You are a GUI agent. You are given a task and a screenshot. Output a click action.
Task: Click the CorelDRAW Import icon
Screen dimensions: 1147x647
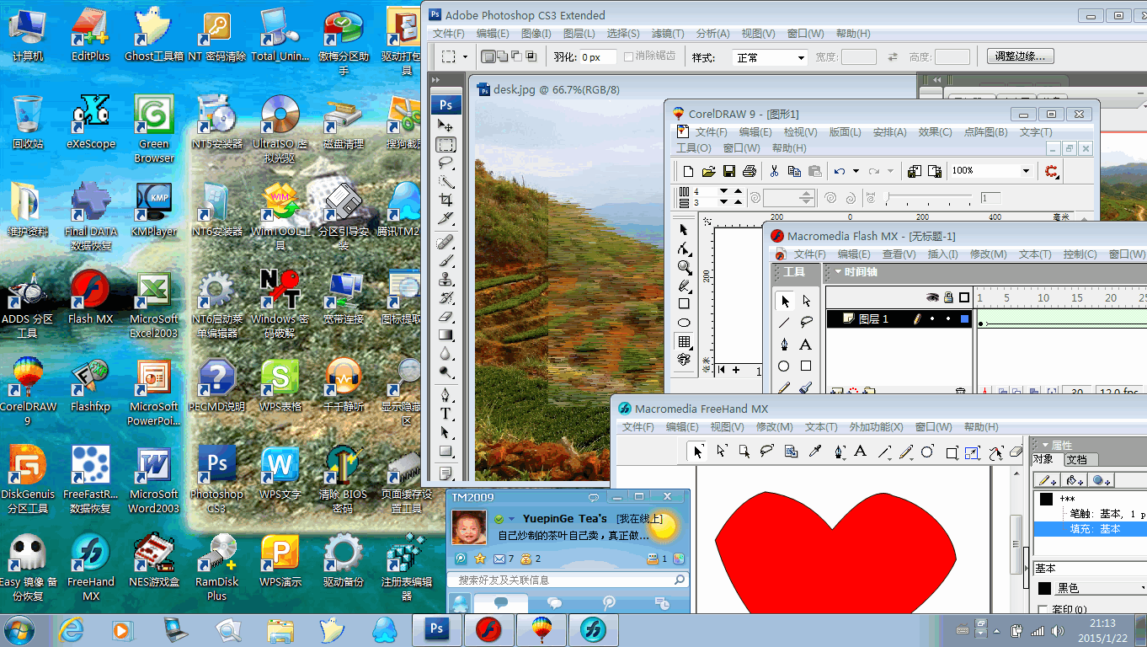coord(914,171)
